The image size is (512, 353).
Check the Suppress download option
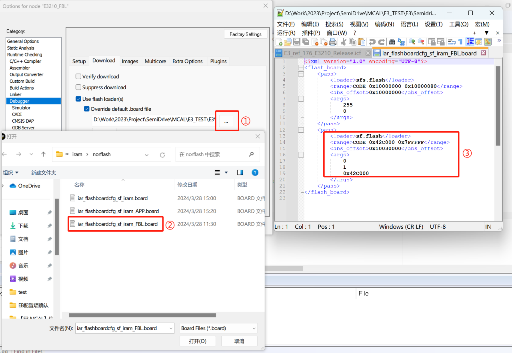[79, 87]
